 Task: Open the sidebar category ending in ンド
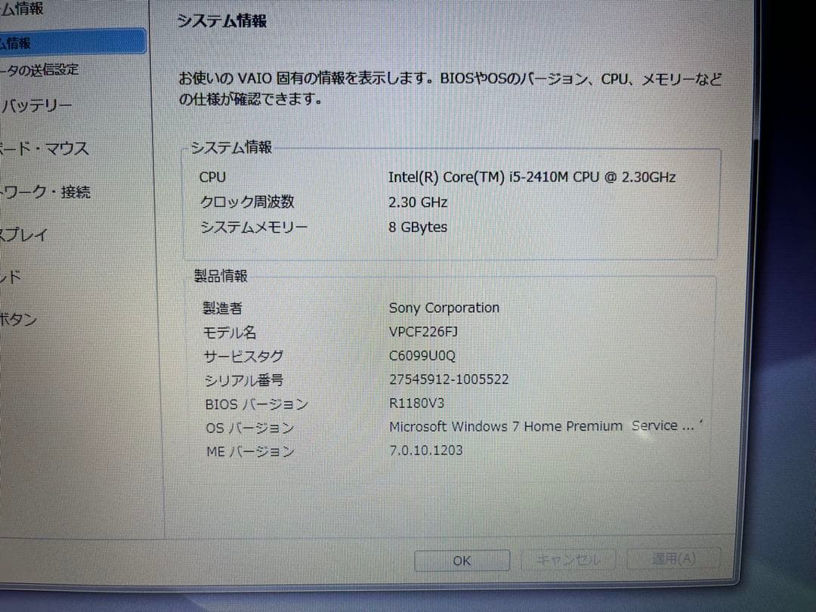pyautogui.click(x=11, y=277)
